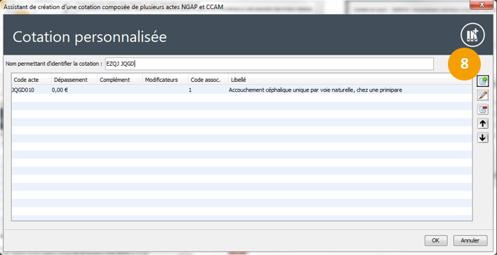Sort by the Code acte column header

pos(32,80)
